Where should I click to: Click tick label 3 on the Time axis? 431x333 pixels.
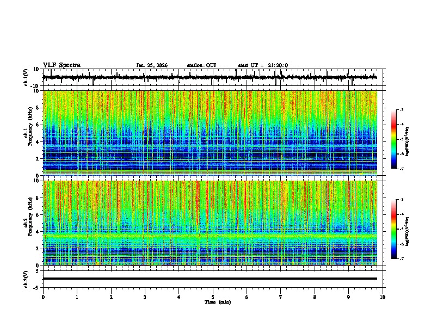pos(145,297)
